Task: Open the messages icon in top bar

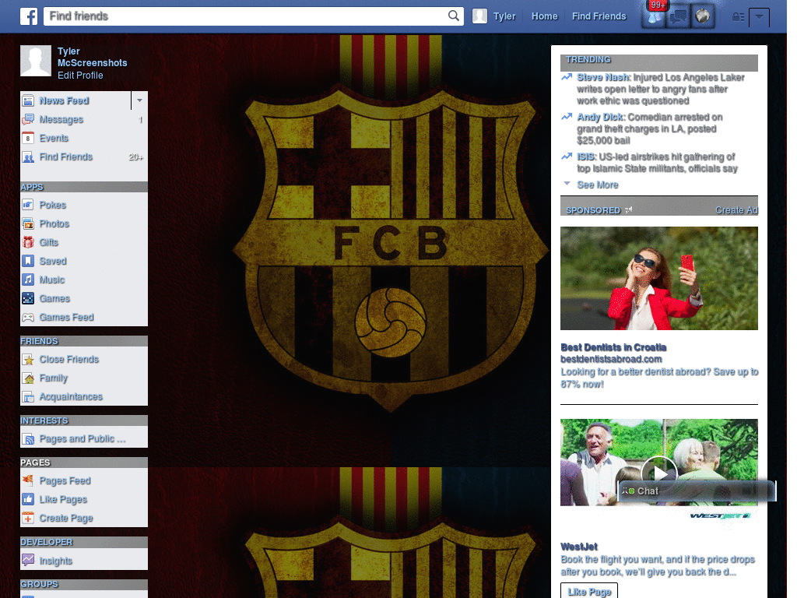Action: point(678,16)
